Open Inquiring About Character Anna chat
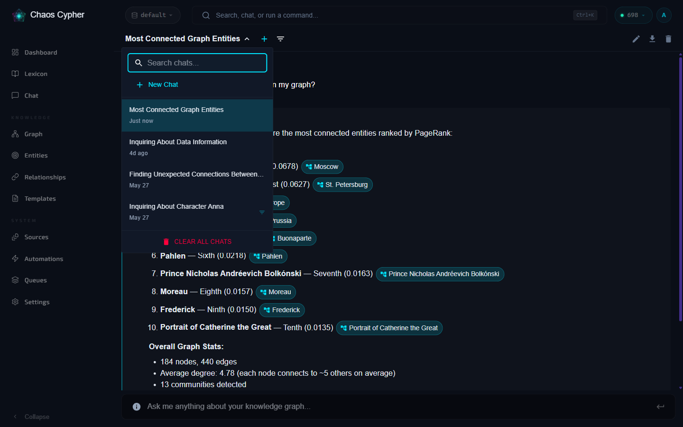This screenshot has height=427, width=683. [x=197, y=212]
